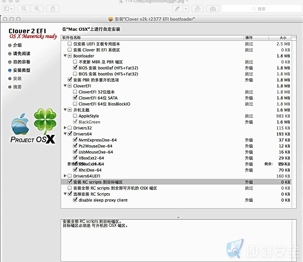Click the Project OSX clover logo
Viewport: 303px width, 262px height.
pos(45,121)
